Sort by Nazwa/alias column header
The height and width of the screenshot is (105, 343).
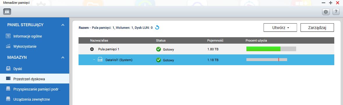(99, 40)
